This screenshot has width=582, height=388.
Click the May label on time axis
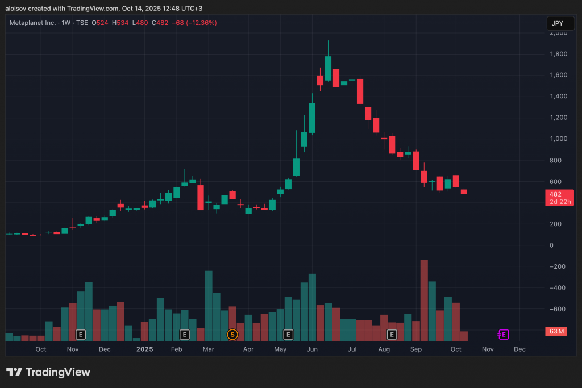[x=280, y=349]
